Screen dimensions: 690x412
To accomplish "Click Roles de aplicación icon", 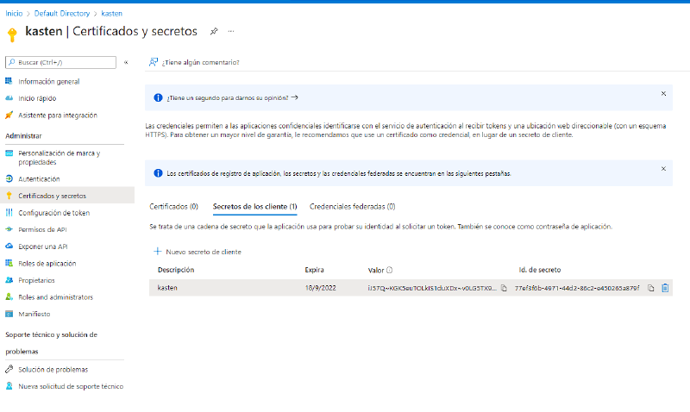I will point(9,263).
